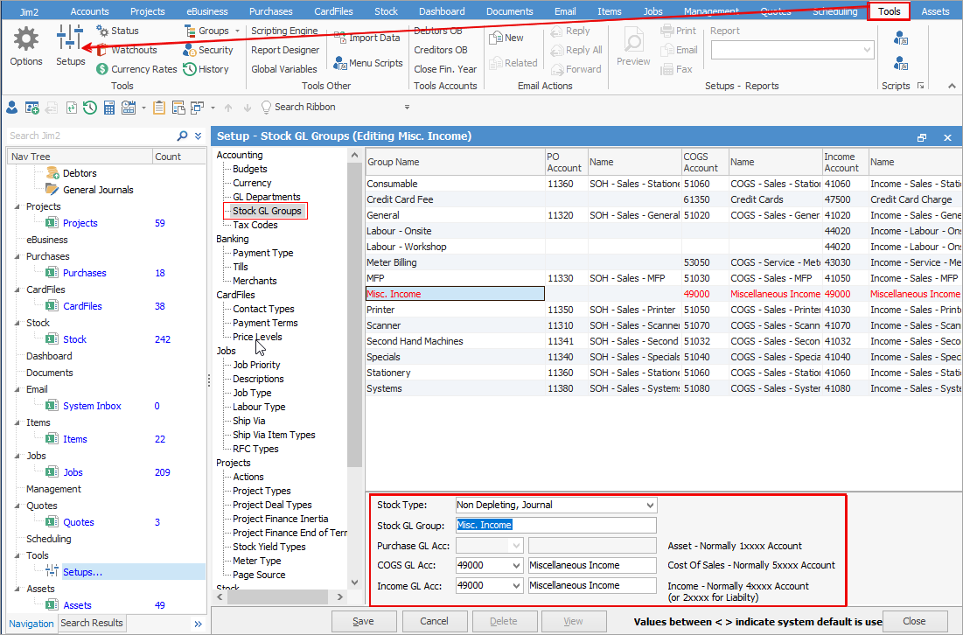The image size is (963, 635).
Task: Click the orange clipboard icon in quick toolbar
Action: (159, 108)
